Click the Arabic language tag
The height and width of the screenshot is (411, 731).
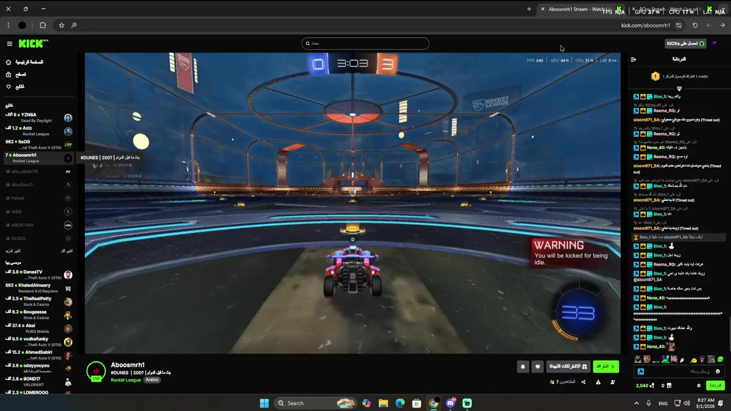coord(152,380)
